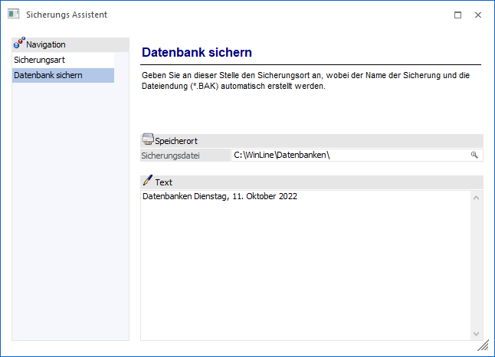
Task: Click the Speicherort section header text
Action: point(176,141)
